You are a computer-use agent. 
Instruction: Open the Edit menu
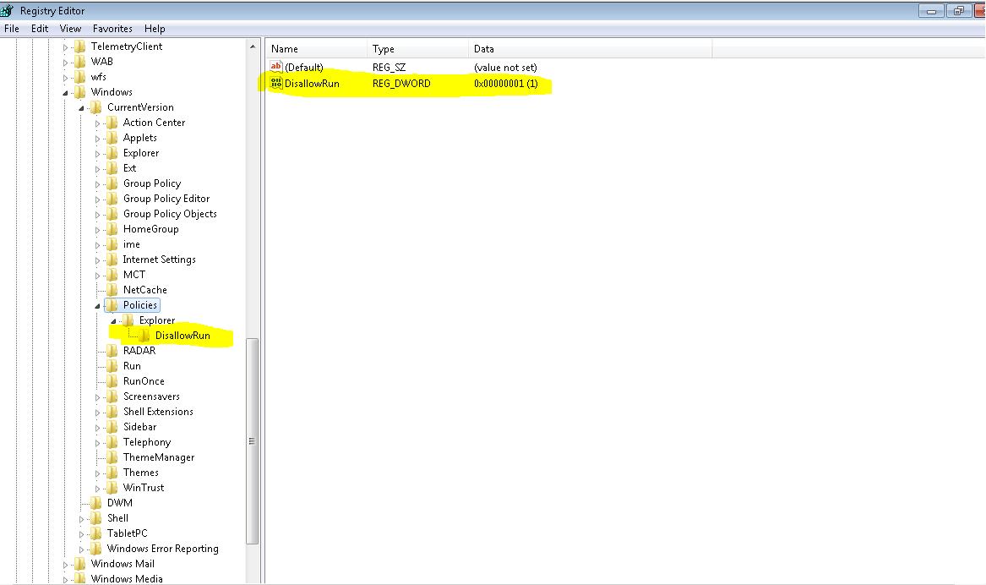pyautogui.click(x=40, y=28)
